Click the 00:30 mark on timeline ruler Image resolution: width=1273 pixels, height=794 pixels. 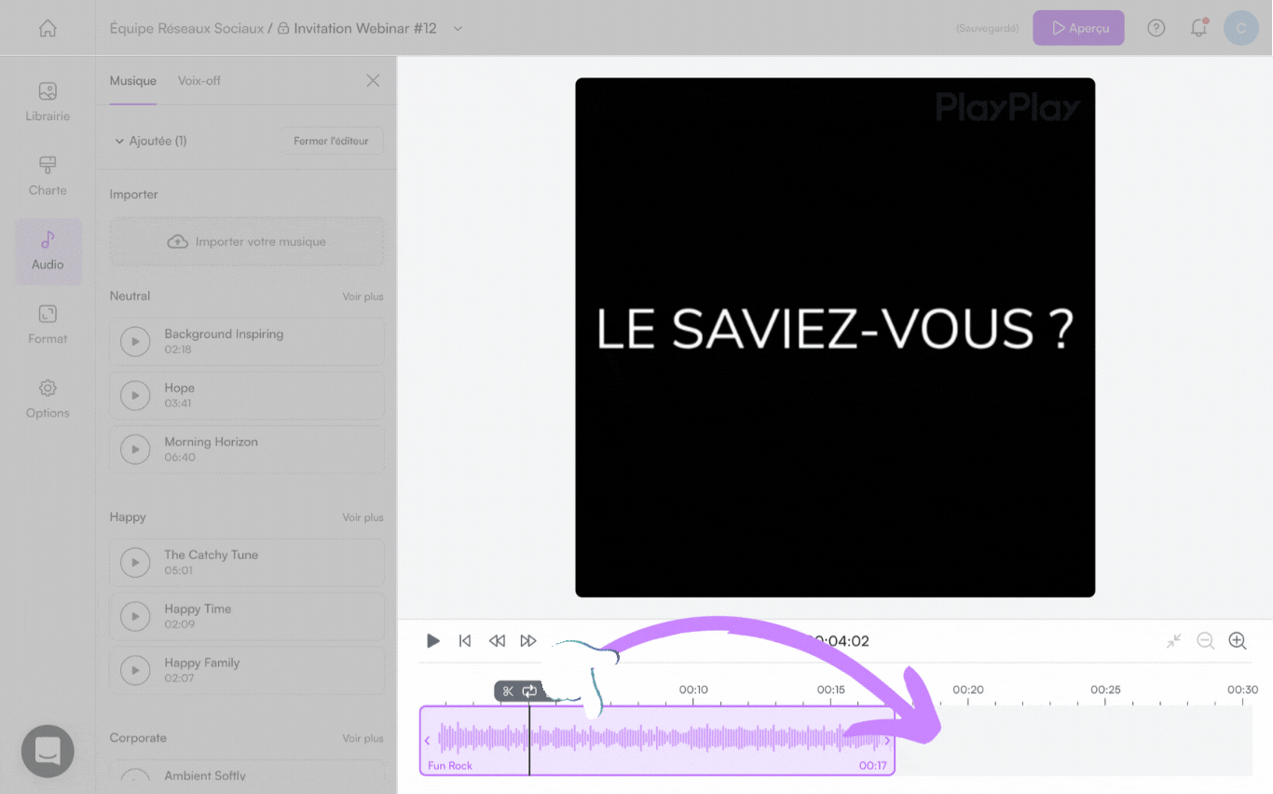[1242, 691]
